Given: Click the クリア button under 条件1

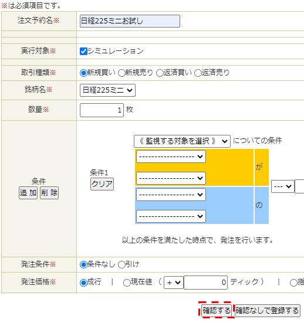Looking at the screenshot, I should pyautogui.click(x=102, y=184).
